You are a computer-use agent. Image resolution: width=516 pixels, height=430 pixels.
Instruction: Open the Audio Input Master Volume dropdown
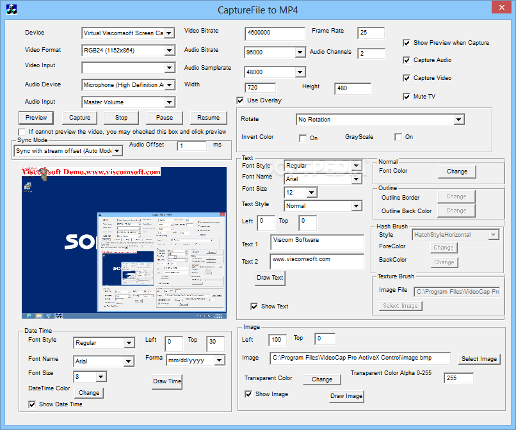169,102
